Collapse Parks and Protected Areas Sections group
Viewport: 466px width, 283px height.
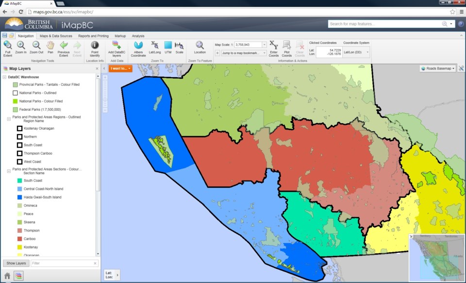pos(9,171)
